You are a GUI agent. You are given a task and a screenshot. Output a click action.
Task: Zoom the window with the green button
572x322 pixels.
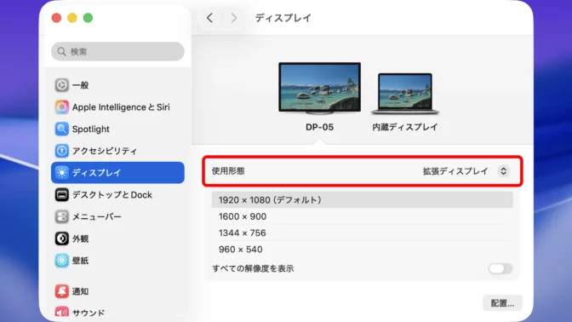click(88, 18)
